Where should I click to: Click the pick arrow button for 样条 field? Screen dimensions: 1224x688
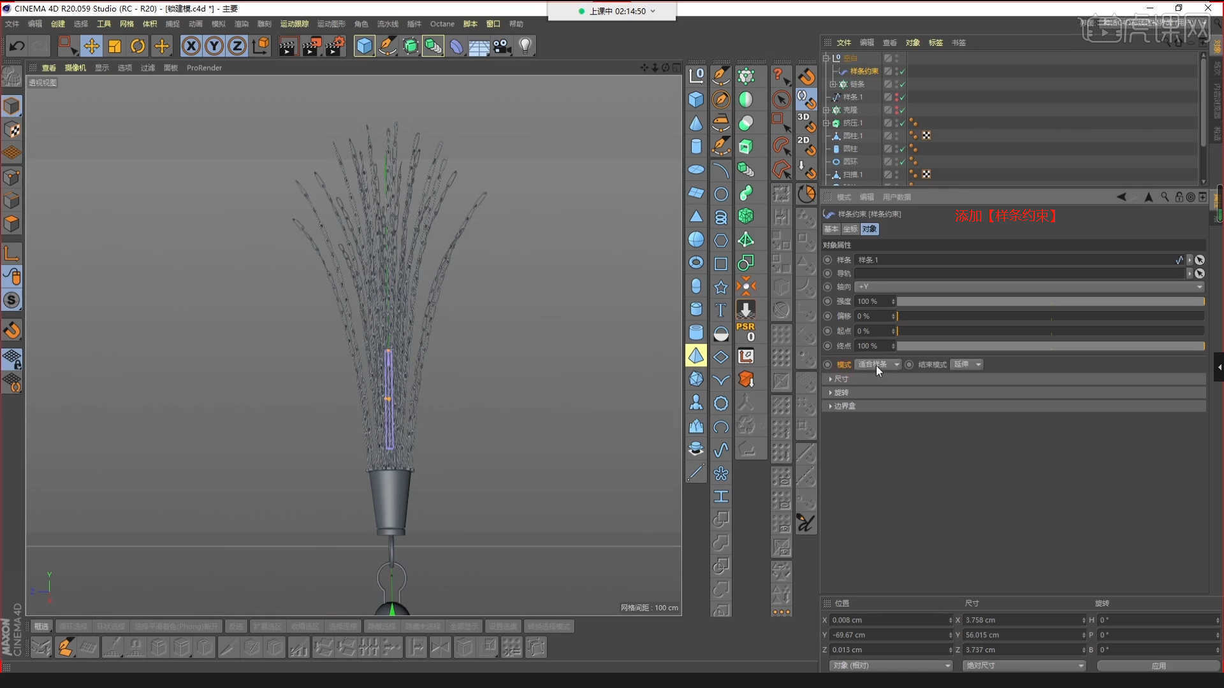point(1200,260)
